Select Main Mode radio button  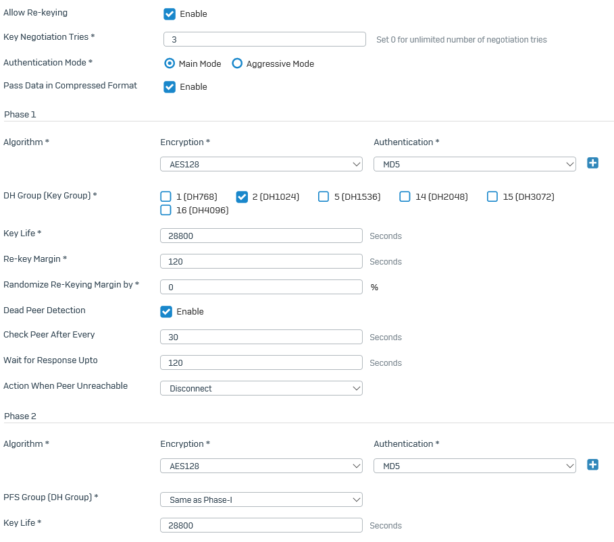[x=170, y=63]
